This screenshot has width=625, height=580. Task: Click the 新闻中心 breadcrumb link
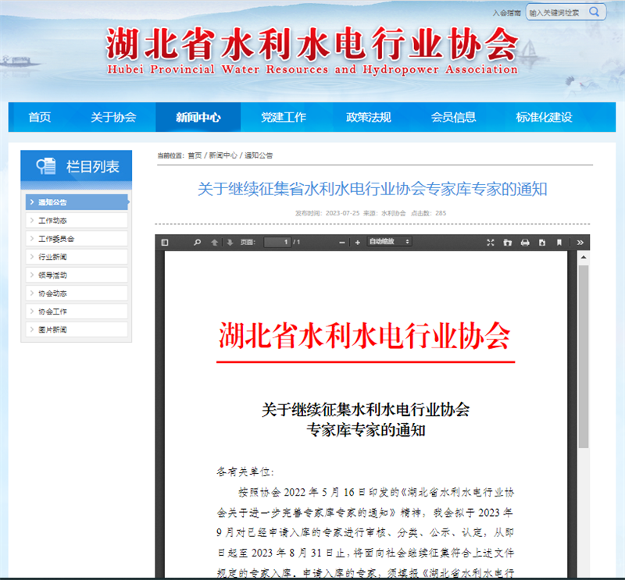[223, 155]
